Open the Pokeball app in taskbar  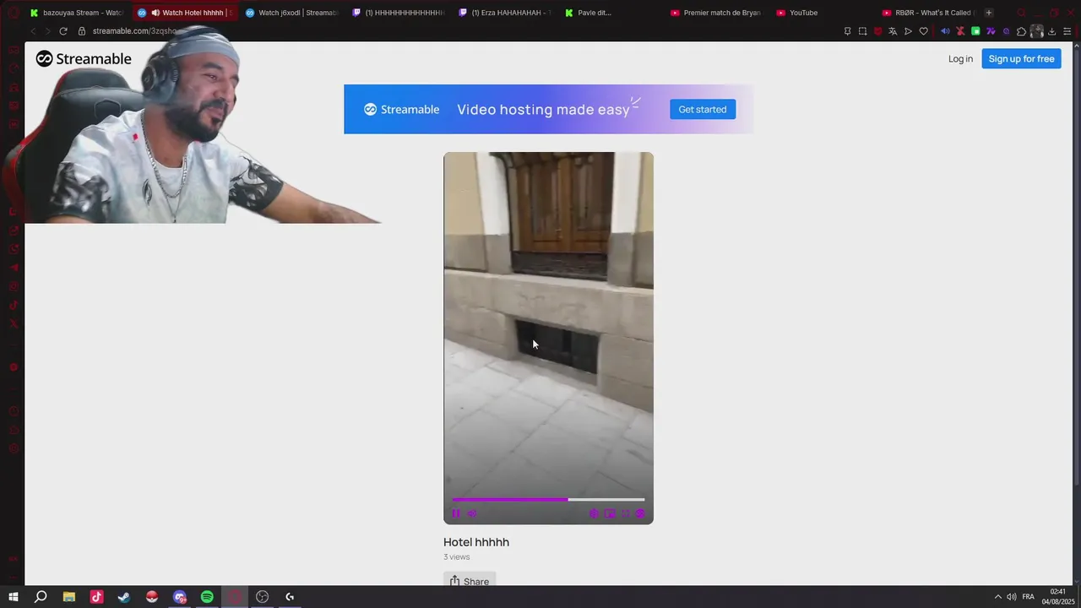click(x=152, y=597)
